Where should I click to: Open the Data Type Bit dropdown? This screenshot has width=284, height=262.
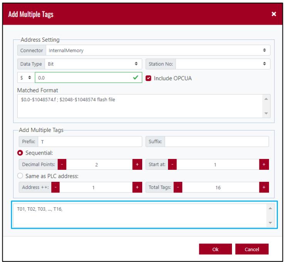coord(93,64)
